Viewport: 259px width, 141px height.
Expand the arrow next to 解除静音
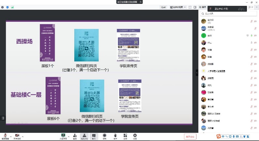click(x=11, y=136)
